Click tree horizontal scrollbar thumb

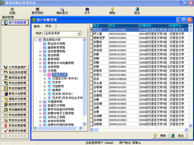57,128
